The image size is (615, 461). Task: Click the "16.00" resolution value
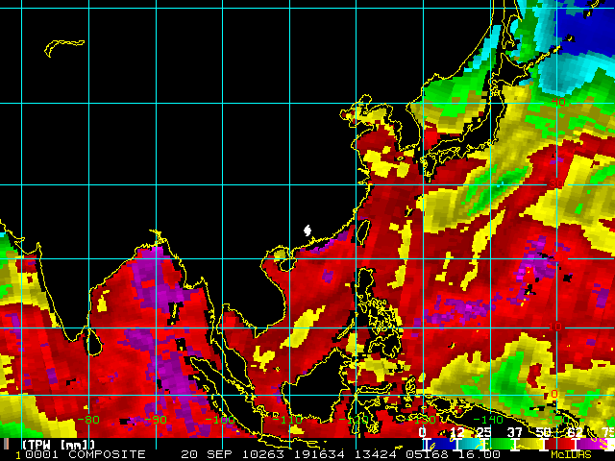479,454
